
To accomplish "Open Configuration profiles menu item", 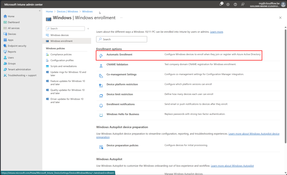I will (67, 60).
